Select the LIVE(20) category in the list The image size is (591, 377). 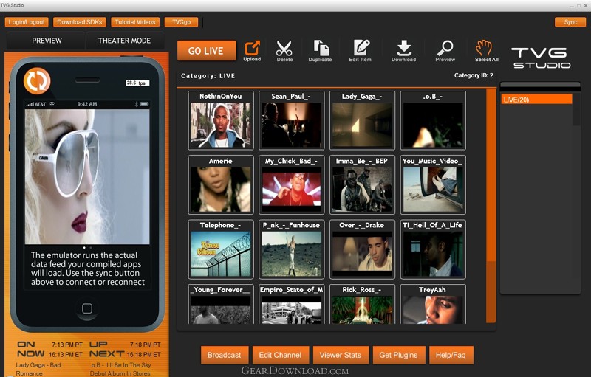tap(536, 100)
